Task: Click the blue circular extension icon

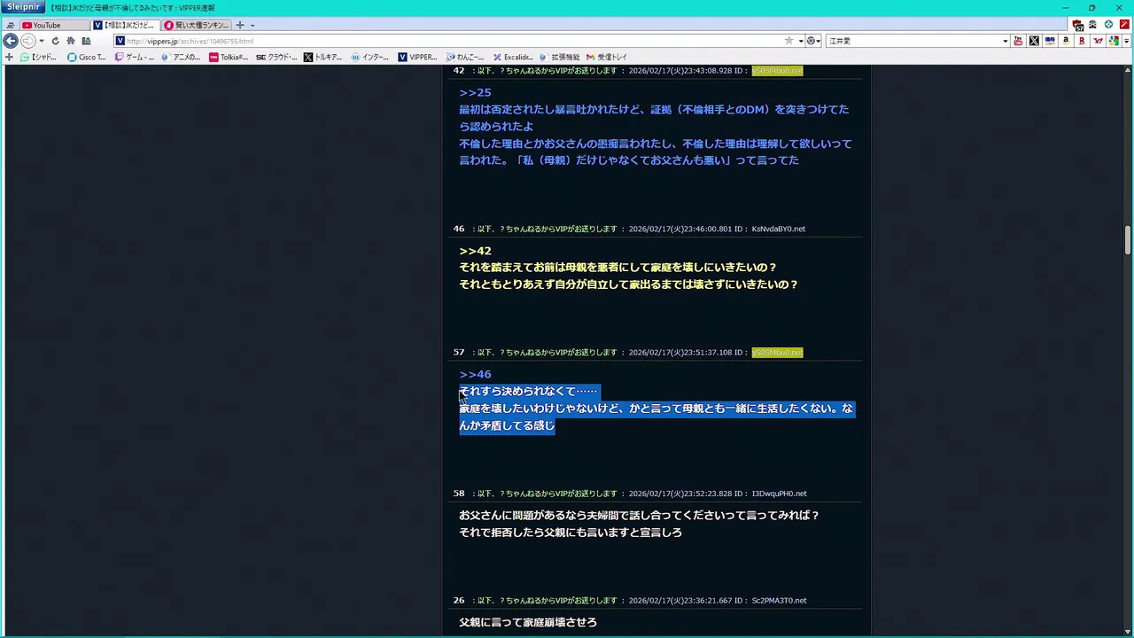Action: (x=1108, y=25)
